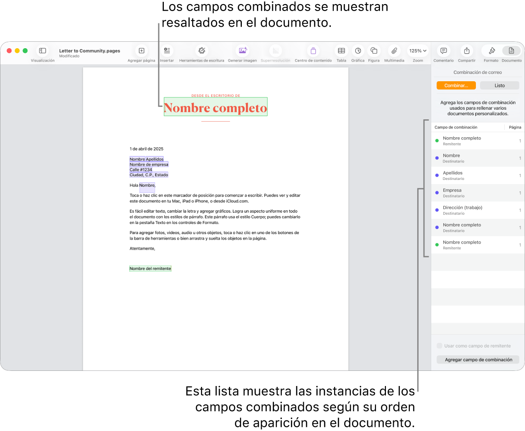Open the Centro de contenido

(x=313, y=51)
